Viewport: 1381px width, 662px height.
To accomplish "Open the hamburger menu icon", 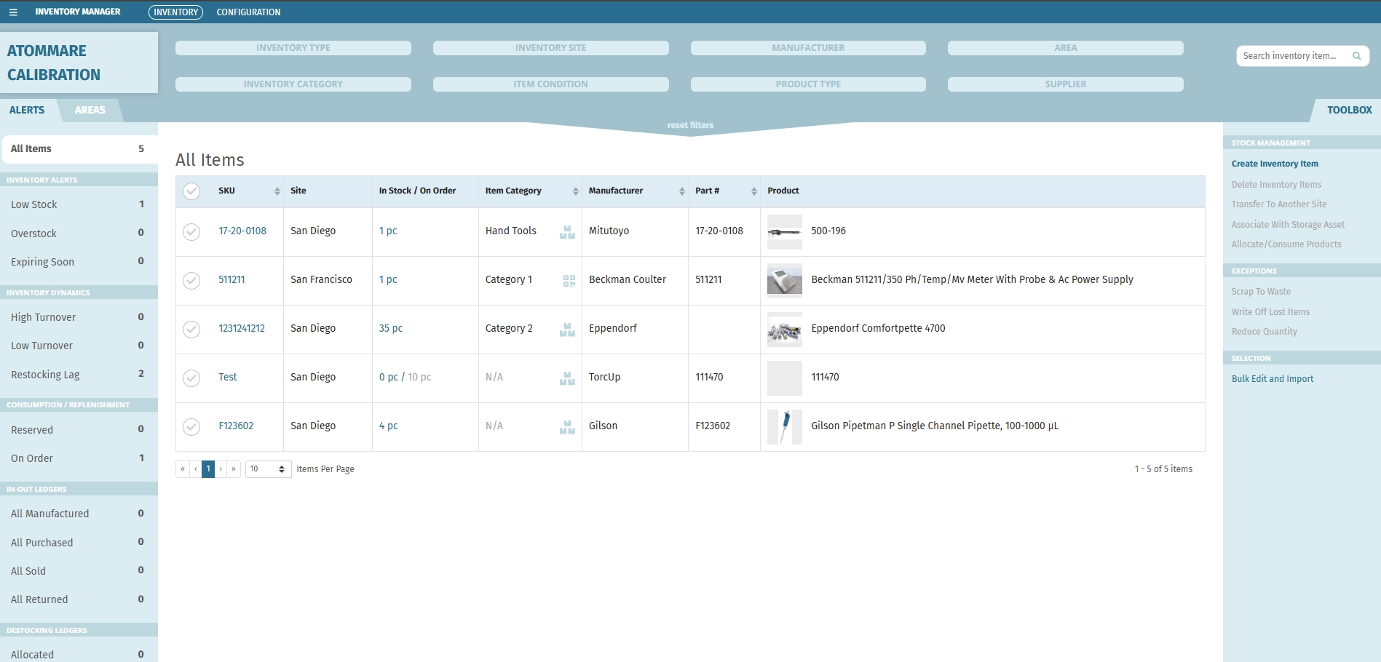I will pos(13,12).
